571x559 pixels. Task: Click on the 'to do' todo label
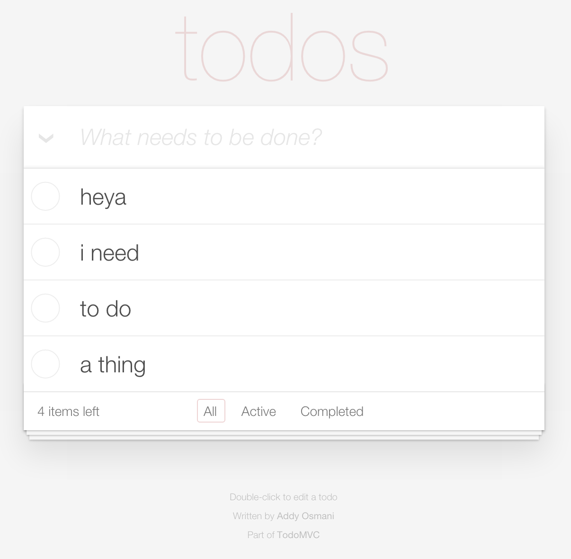[106, 308]
